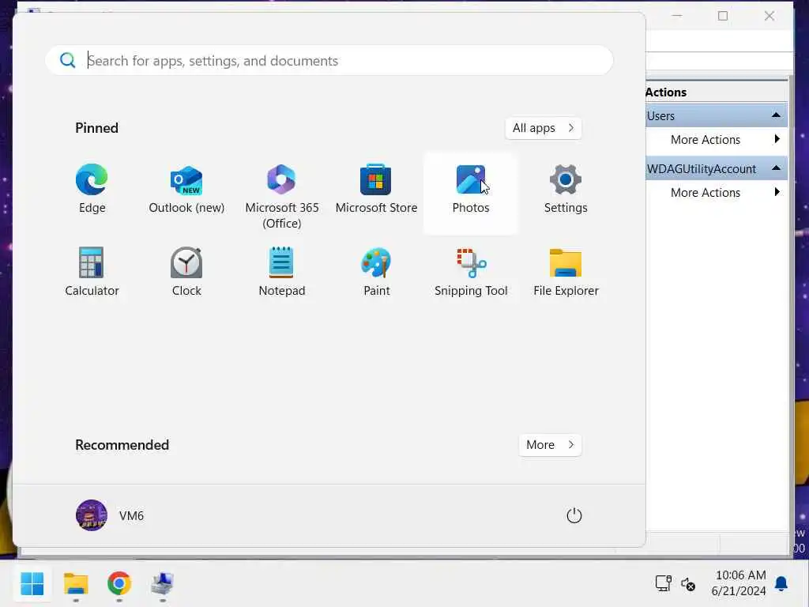Open File Explorer from the taskbar
Viewport: 809px width, 607px height.
(x=76, y=584)
